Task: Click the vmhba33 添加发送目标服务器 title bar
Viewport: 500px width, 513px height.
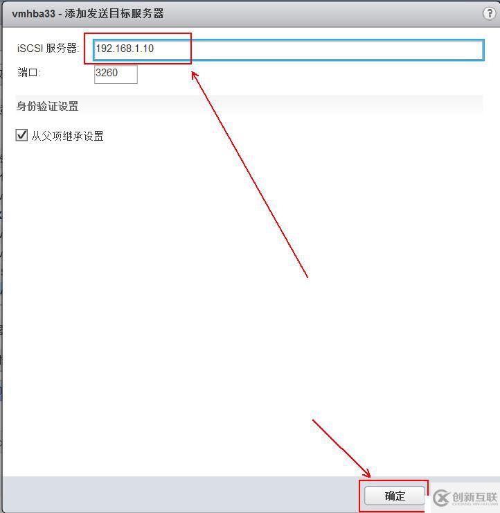Action: (250, 14)
